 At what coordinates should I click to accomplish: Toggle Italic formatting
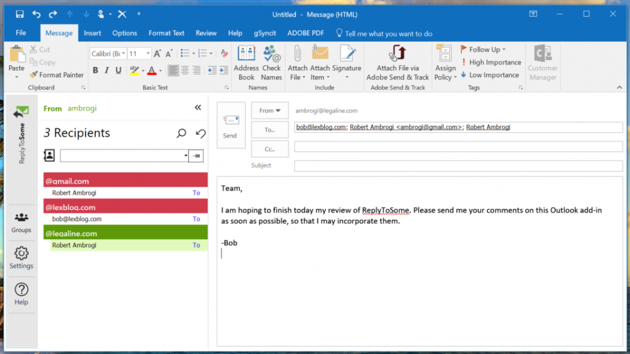106,71
